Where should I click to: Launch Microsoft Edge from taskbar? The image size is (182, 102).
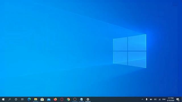(29, 99)
